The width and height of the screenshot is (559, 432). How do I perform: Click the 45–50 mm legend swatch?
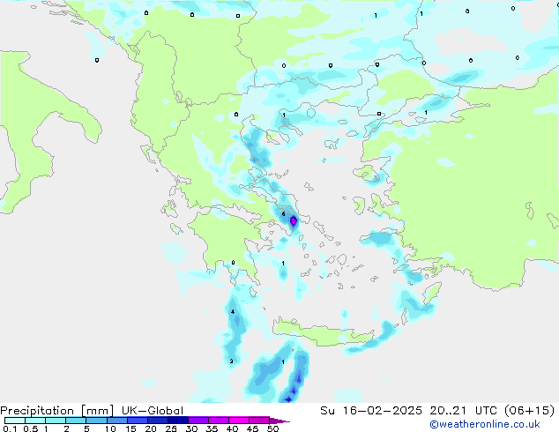tap(259, 421)
